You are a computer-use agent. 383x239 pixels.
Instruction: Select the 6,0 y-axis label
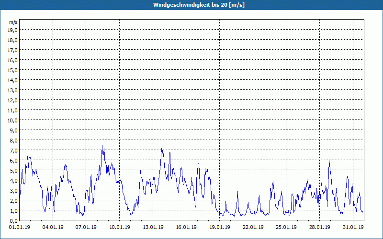[x=14, y=161]
